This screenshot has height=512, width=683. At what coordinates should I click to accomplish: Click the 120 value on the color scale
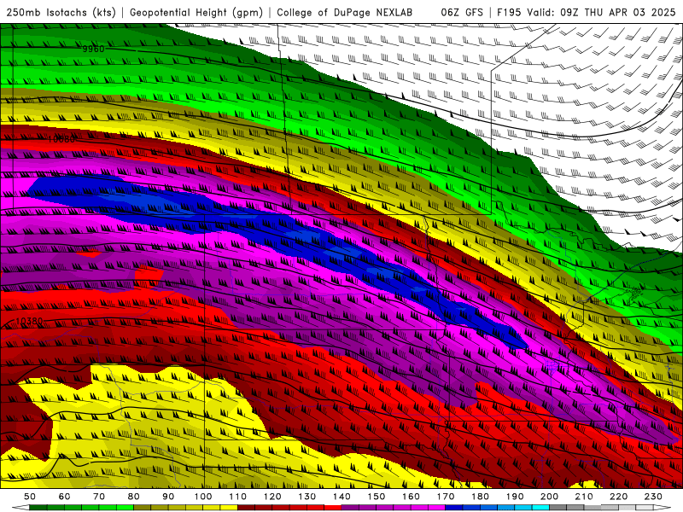(x=272, y=497)
